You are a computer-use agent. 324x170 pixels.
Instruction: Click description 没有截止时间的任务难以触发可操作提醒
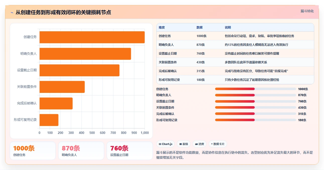252,54
